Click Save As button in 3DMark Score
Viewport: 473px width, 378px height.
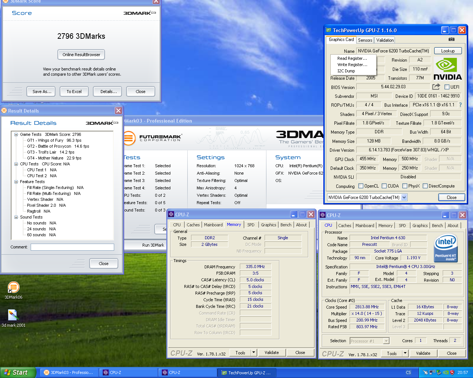(41, 92)
